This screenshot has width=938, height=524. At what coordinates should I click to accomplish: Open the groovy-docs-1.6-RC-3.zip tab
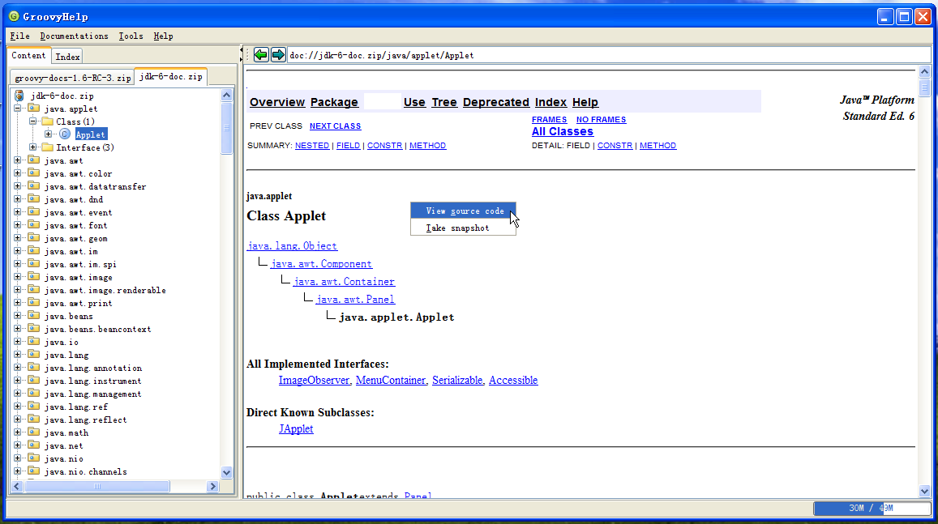click(72, 78)
